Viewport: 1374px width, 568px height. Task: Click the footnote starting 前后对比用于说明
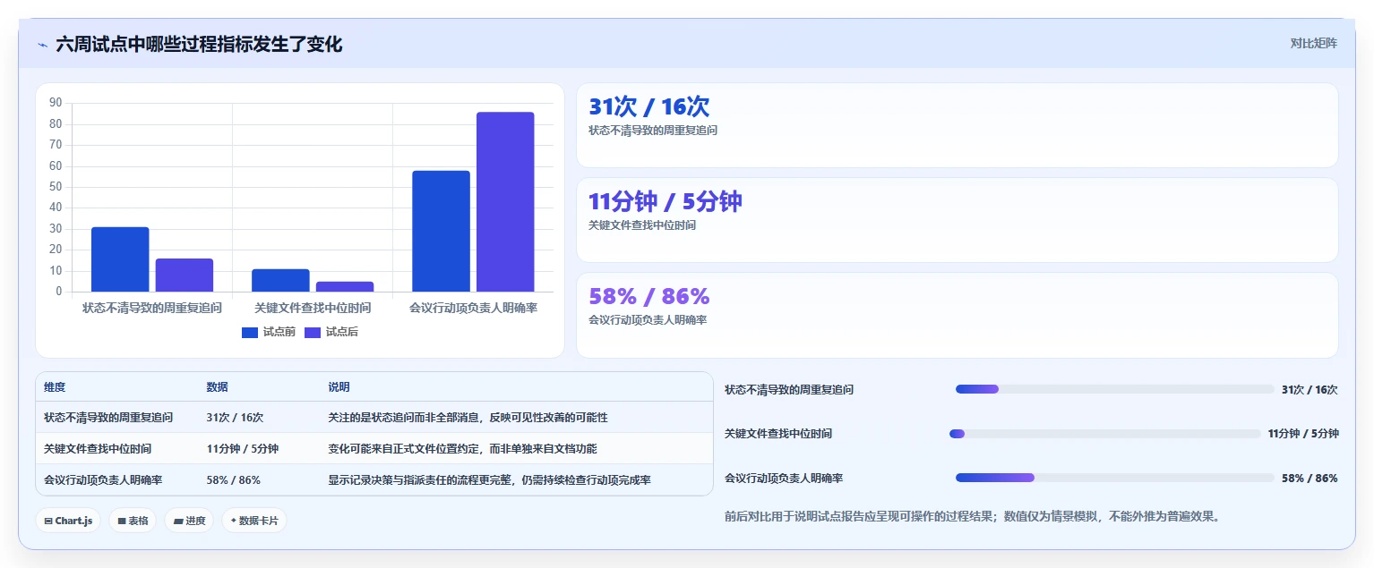pyautogui.click(x=972, y=516)
